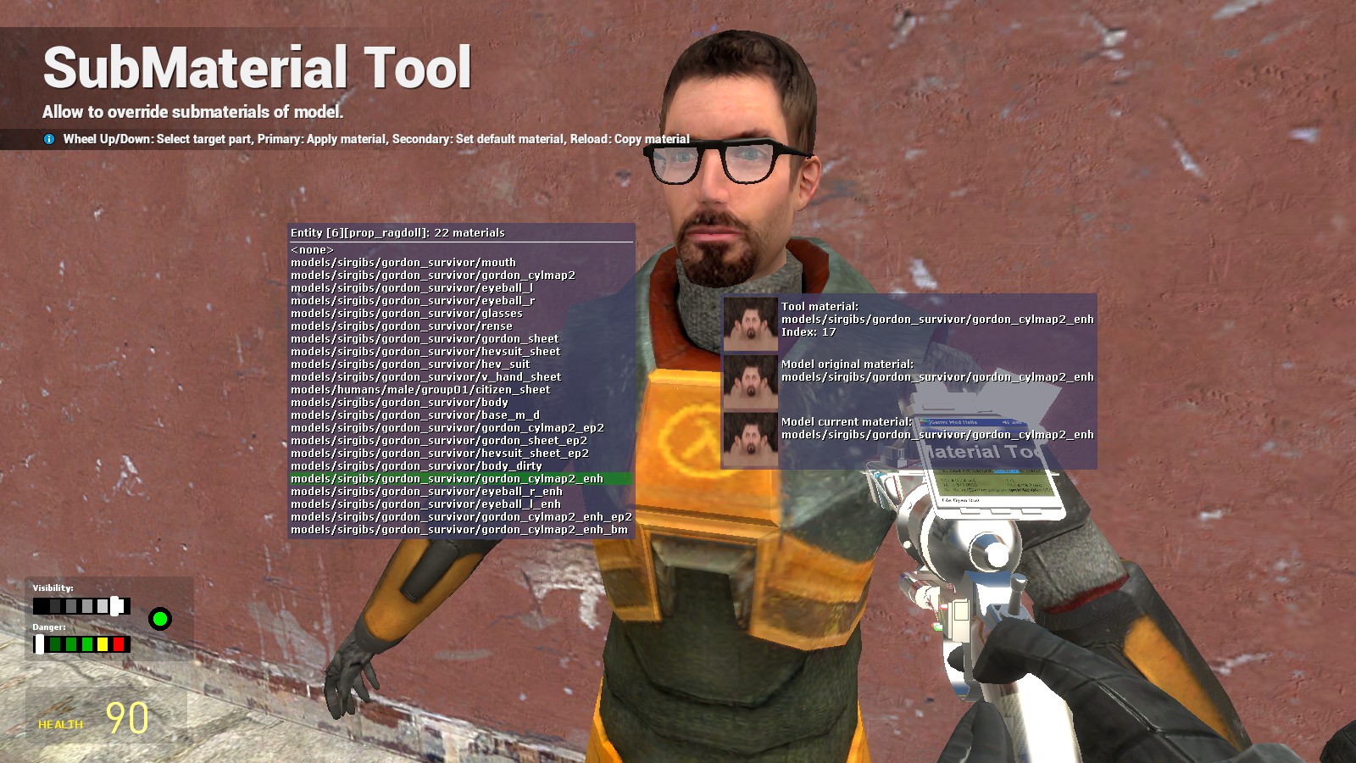The height and width of the screenshot is (763, 1356).
Task: Select the gordon_survivor/gordon_cylmap2_ep2 row
Action: point(461,428)
